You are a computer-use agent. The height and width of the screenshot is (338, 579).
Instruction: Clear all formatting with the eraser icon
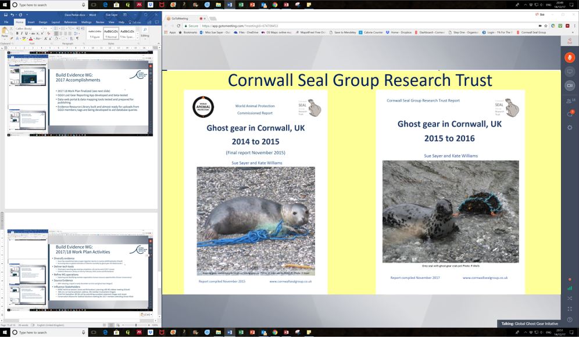click(48, 33)
